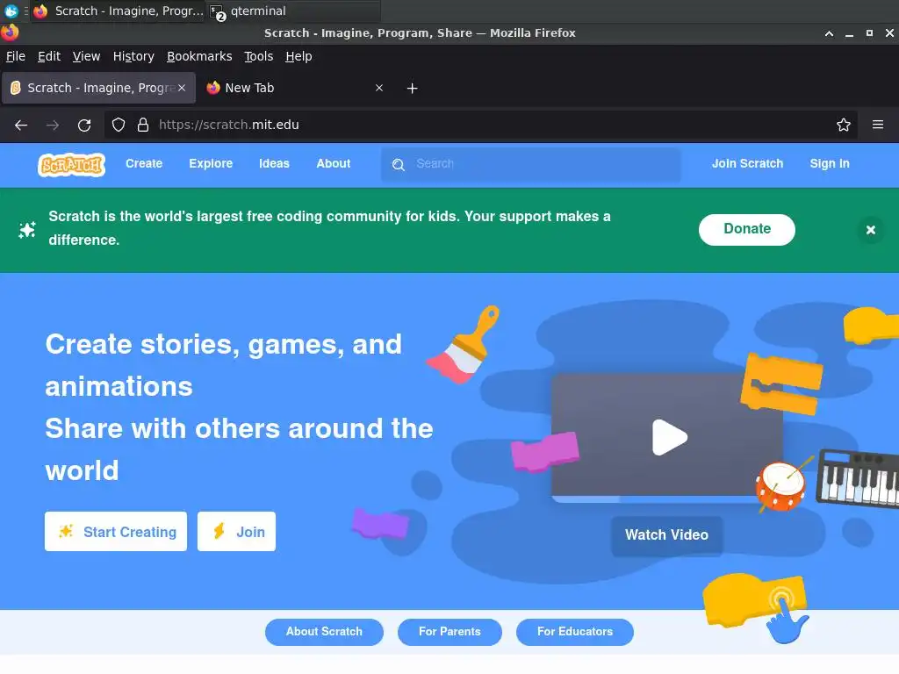Click the sparkle icon in the donation banner

pos(27,230)
